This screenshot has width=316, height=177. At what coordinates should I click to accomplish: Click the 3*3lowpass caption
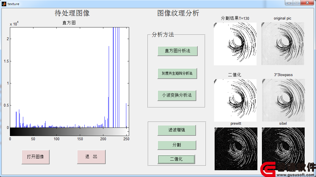coord(283,75)
